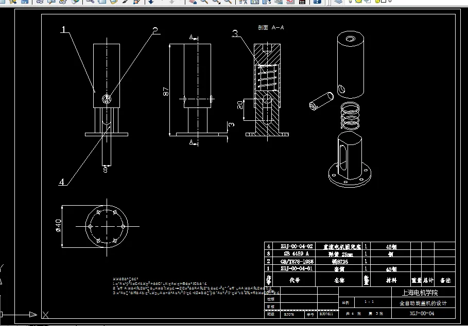This screenshot has width=468, height=326.
Task: Click the blue Help question-mark icon
Action: click(x=317, y=1)
